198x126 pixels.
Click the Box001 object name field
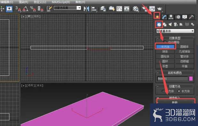click(172, 79)
